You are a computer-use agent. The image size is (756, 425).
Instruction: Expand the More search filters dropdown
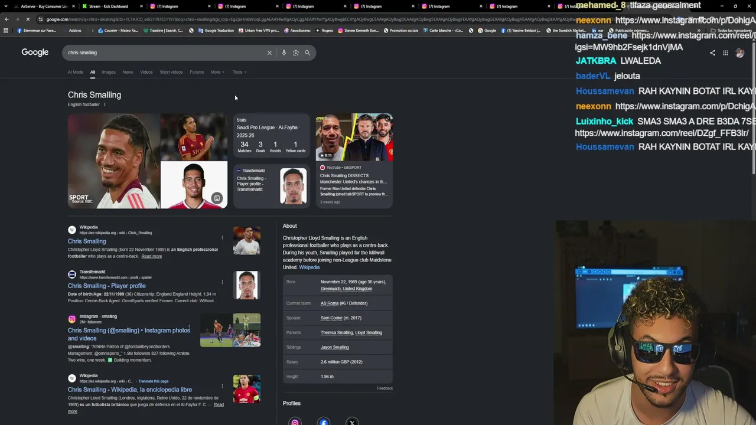click(x=217, y=72)
